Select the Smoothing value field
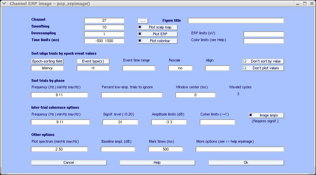This screenshot has width=316, height=175. 104,28
